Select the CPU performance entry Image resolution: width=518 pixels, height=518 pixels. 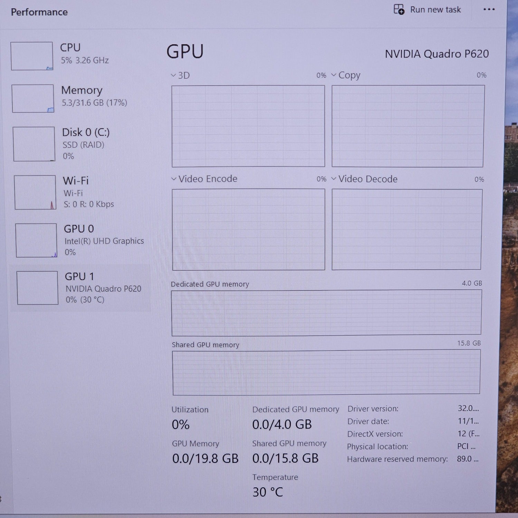pyautogui.click(x=79, y=56)
